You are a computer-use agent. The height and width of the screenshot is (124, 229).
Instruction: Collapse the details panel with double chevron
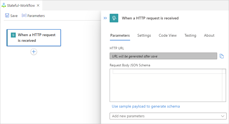point(105,18)
